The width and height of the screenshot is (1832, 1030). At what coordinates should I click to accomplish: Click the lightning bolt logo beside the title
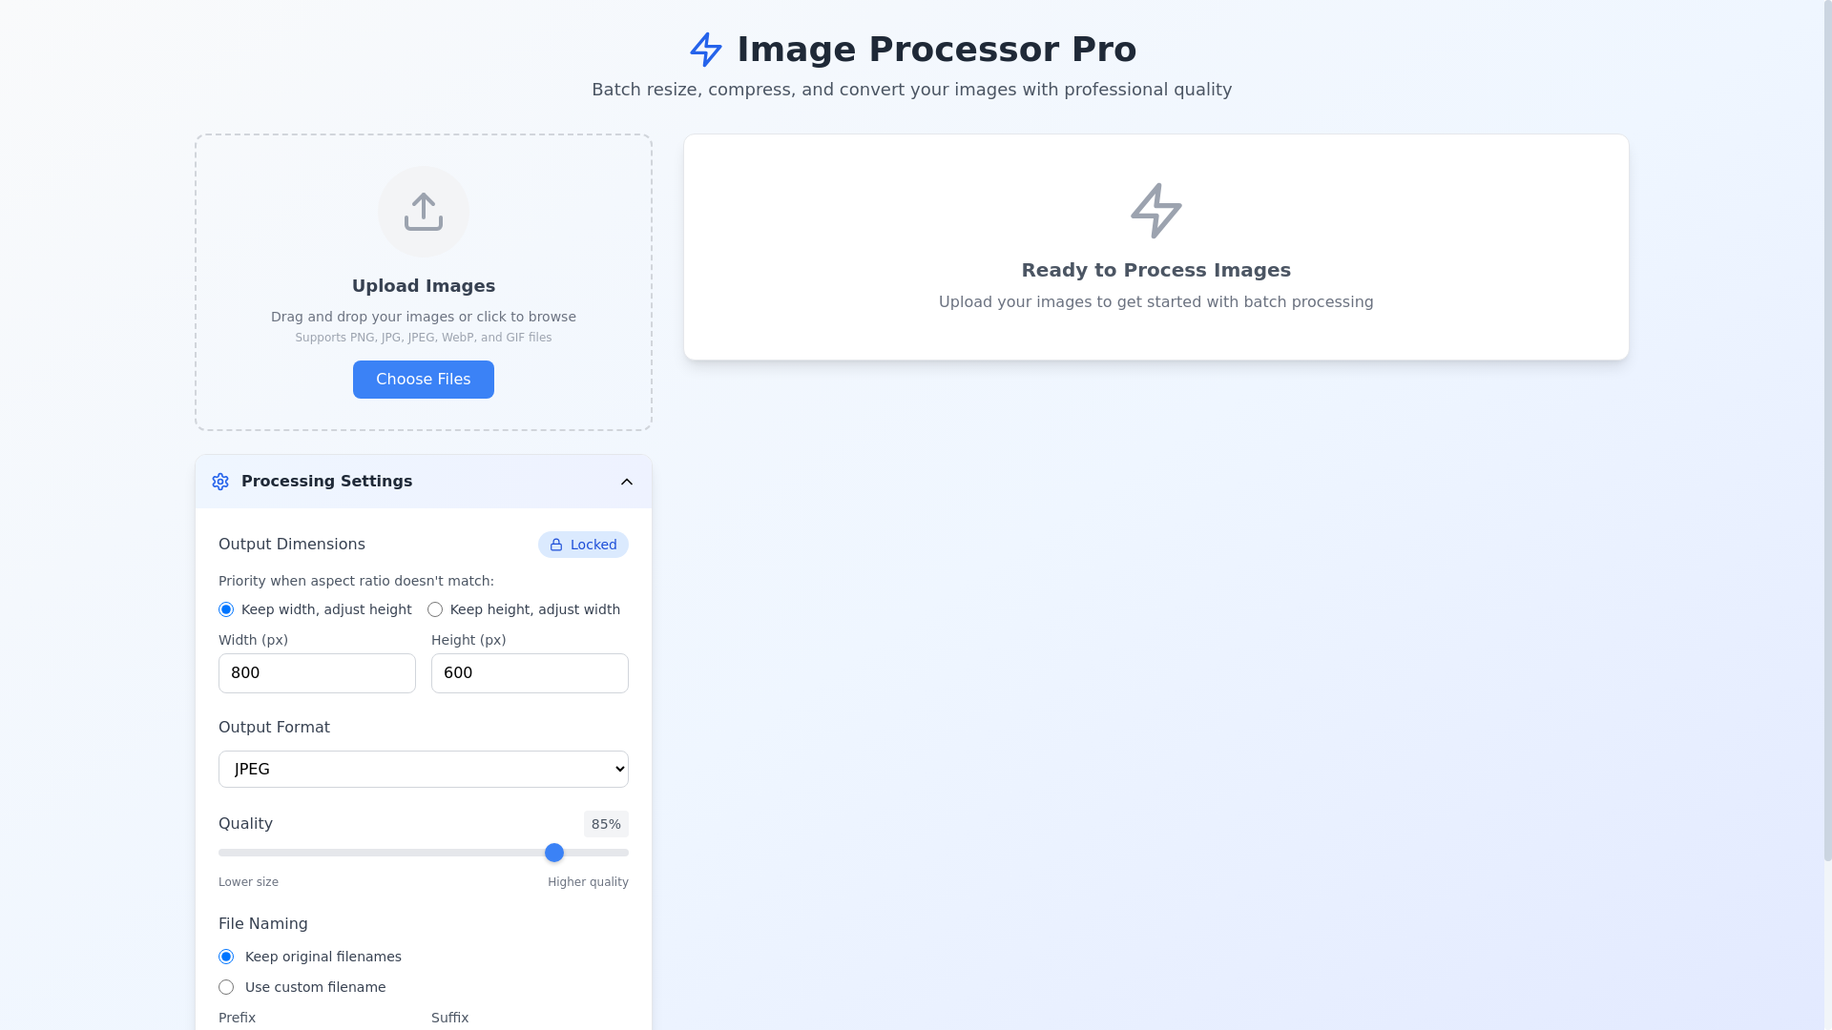[706, 50]
